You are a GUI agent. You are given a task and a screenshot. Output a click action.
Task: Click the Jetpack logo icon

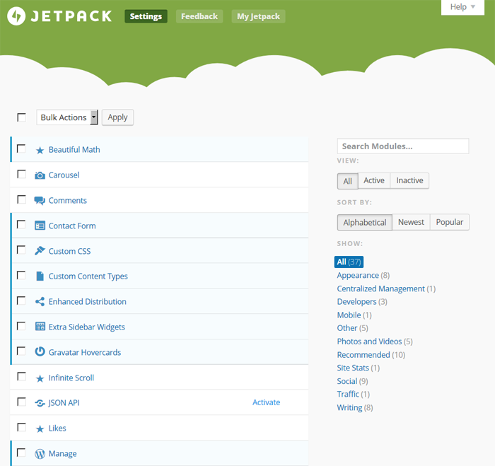click(x=16, y=16)
